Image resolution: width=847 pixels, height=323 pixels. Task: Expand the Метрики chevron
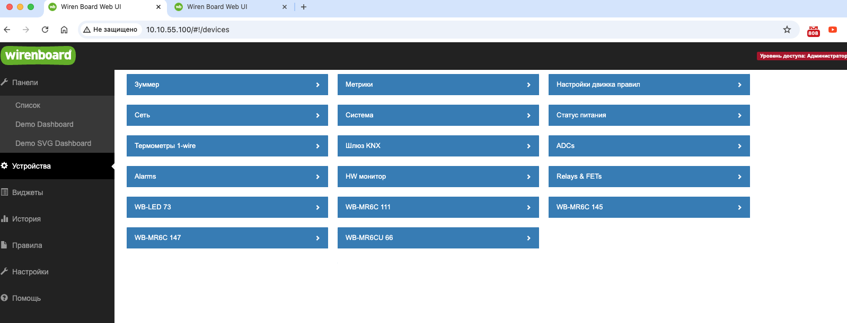(x=528, y=85)
